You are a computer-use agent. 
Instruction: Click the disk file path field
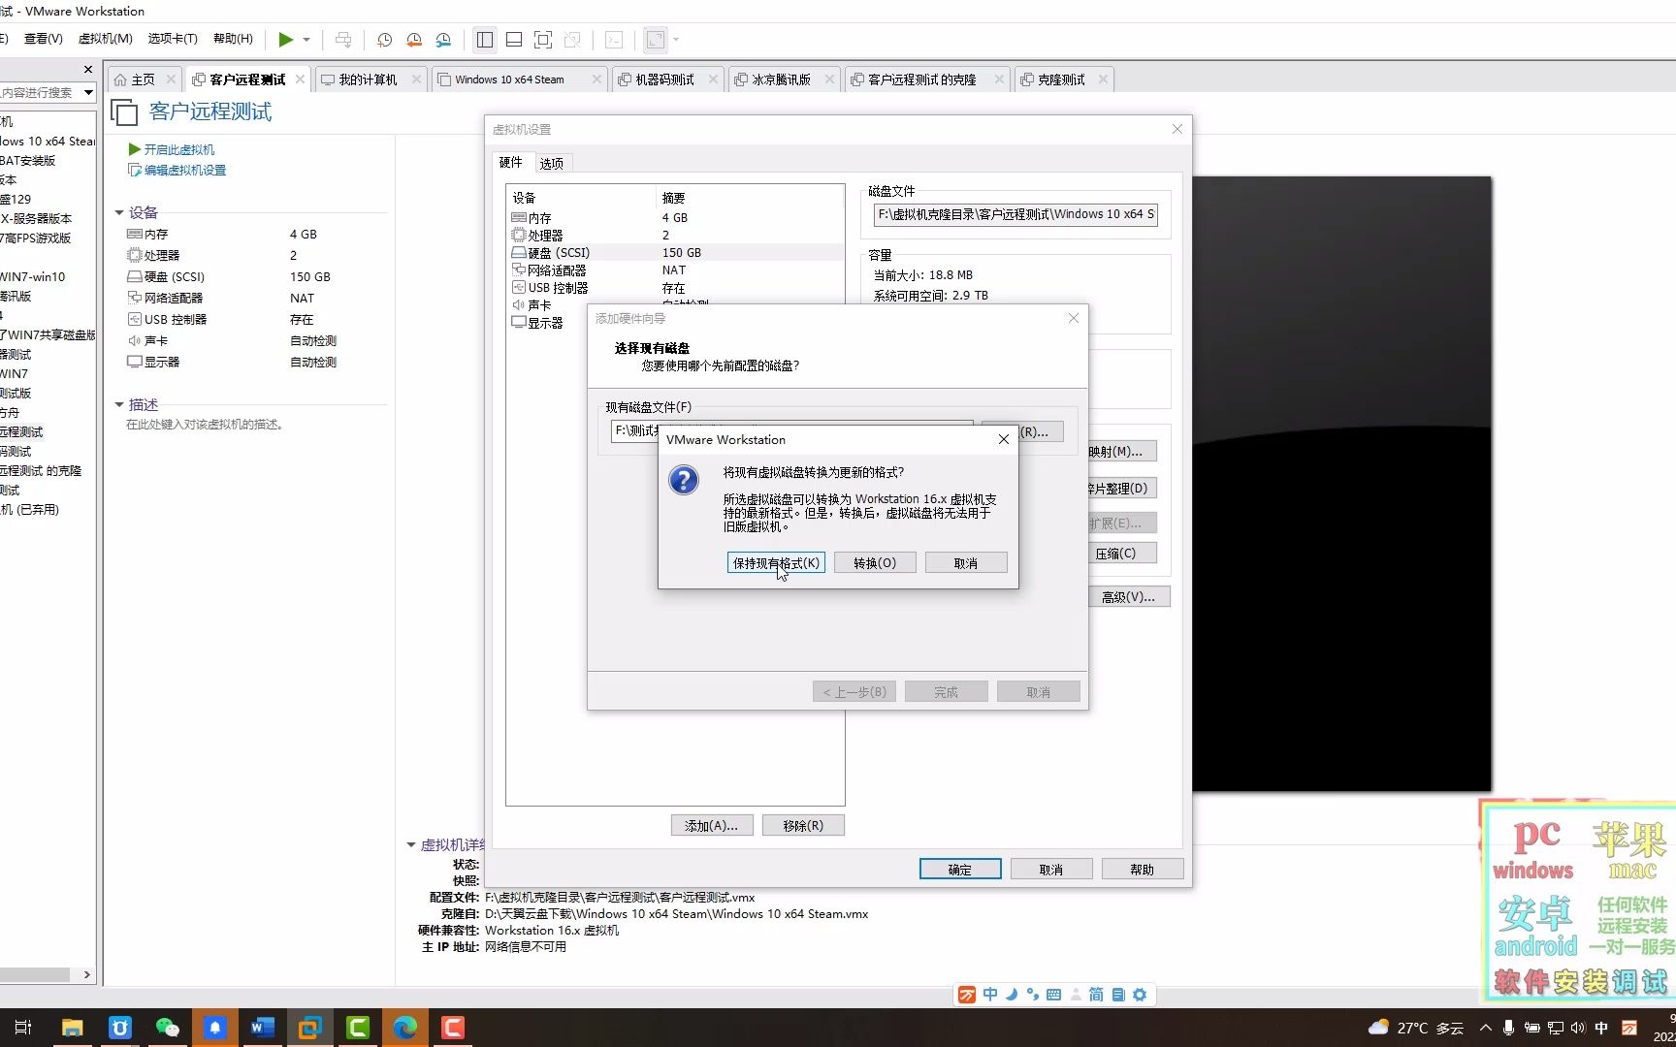1015,214
